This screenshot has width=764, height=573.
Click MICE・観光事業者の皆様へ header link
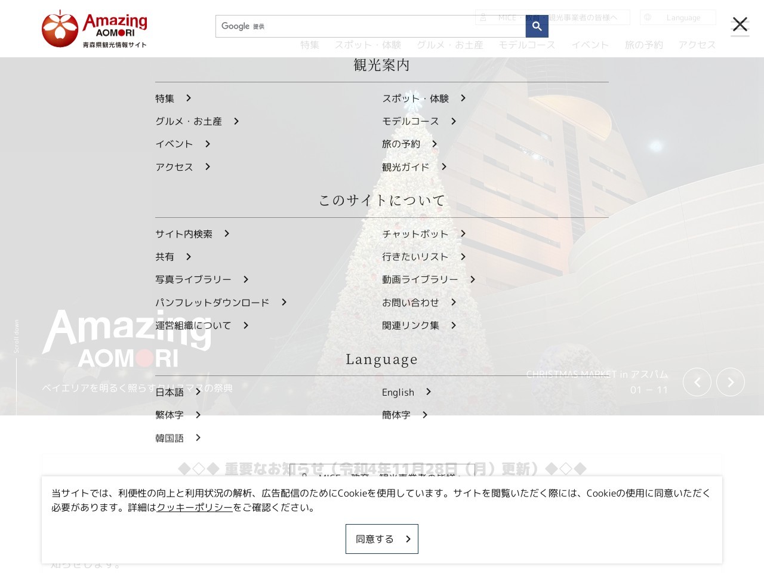pos(553,17)
